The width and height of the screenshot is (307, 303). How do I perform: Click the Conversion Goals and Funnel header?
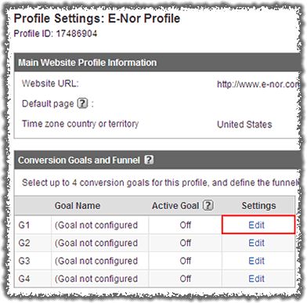point(79,160)
